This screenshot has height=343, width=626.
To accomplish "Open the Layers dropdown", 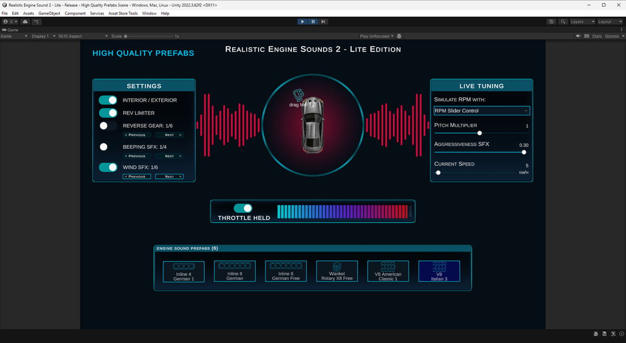I will (583, 21).
